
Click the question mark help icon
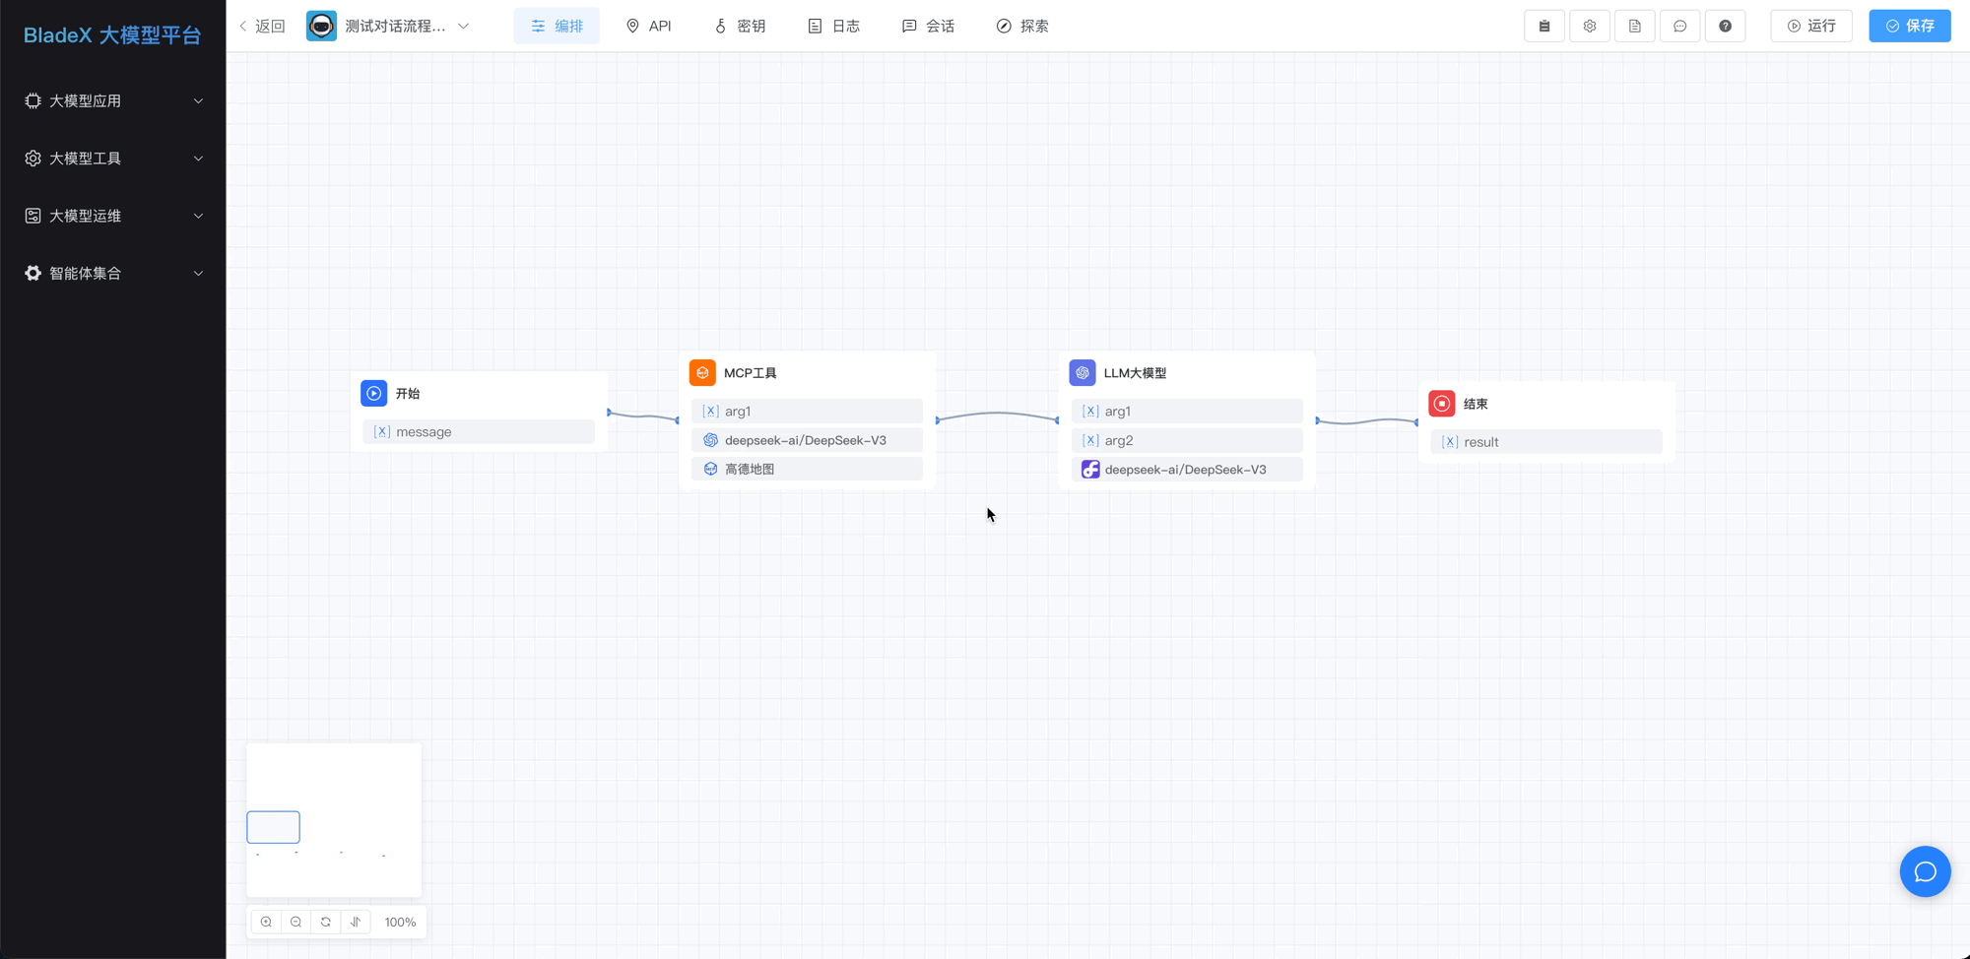tap(1725, 26)
